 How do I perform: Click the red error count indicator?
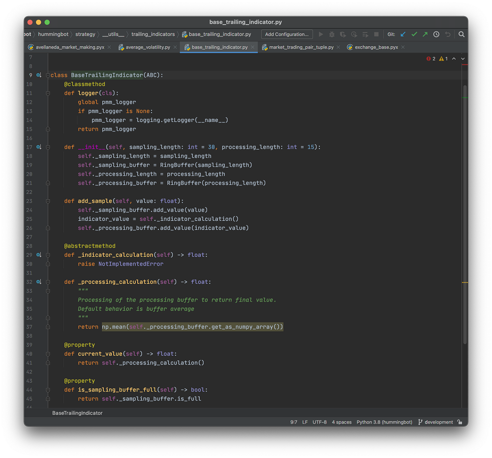[431, 59]
